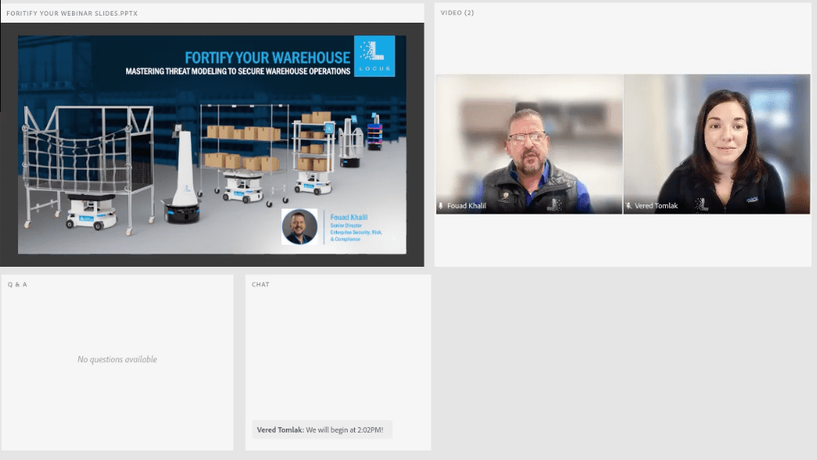
Task: Select the VIDEO (2) pod header
Action: pos(457,13)
